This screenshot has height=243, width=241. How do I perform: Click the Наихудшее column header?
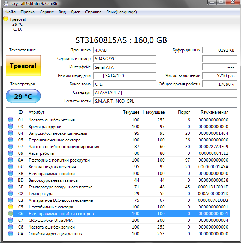click(x=154, y=112)
